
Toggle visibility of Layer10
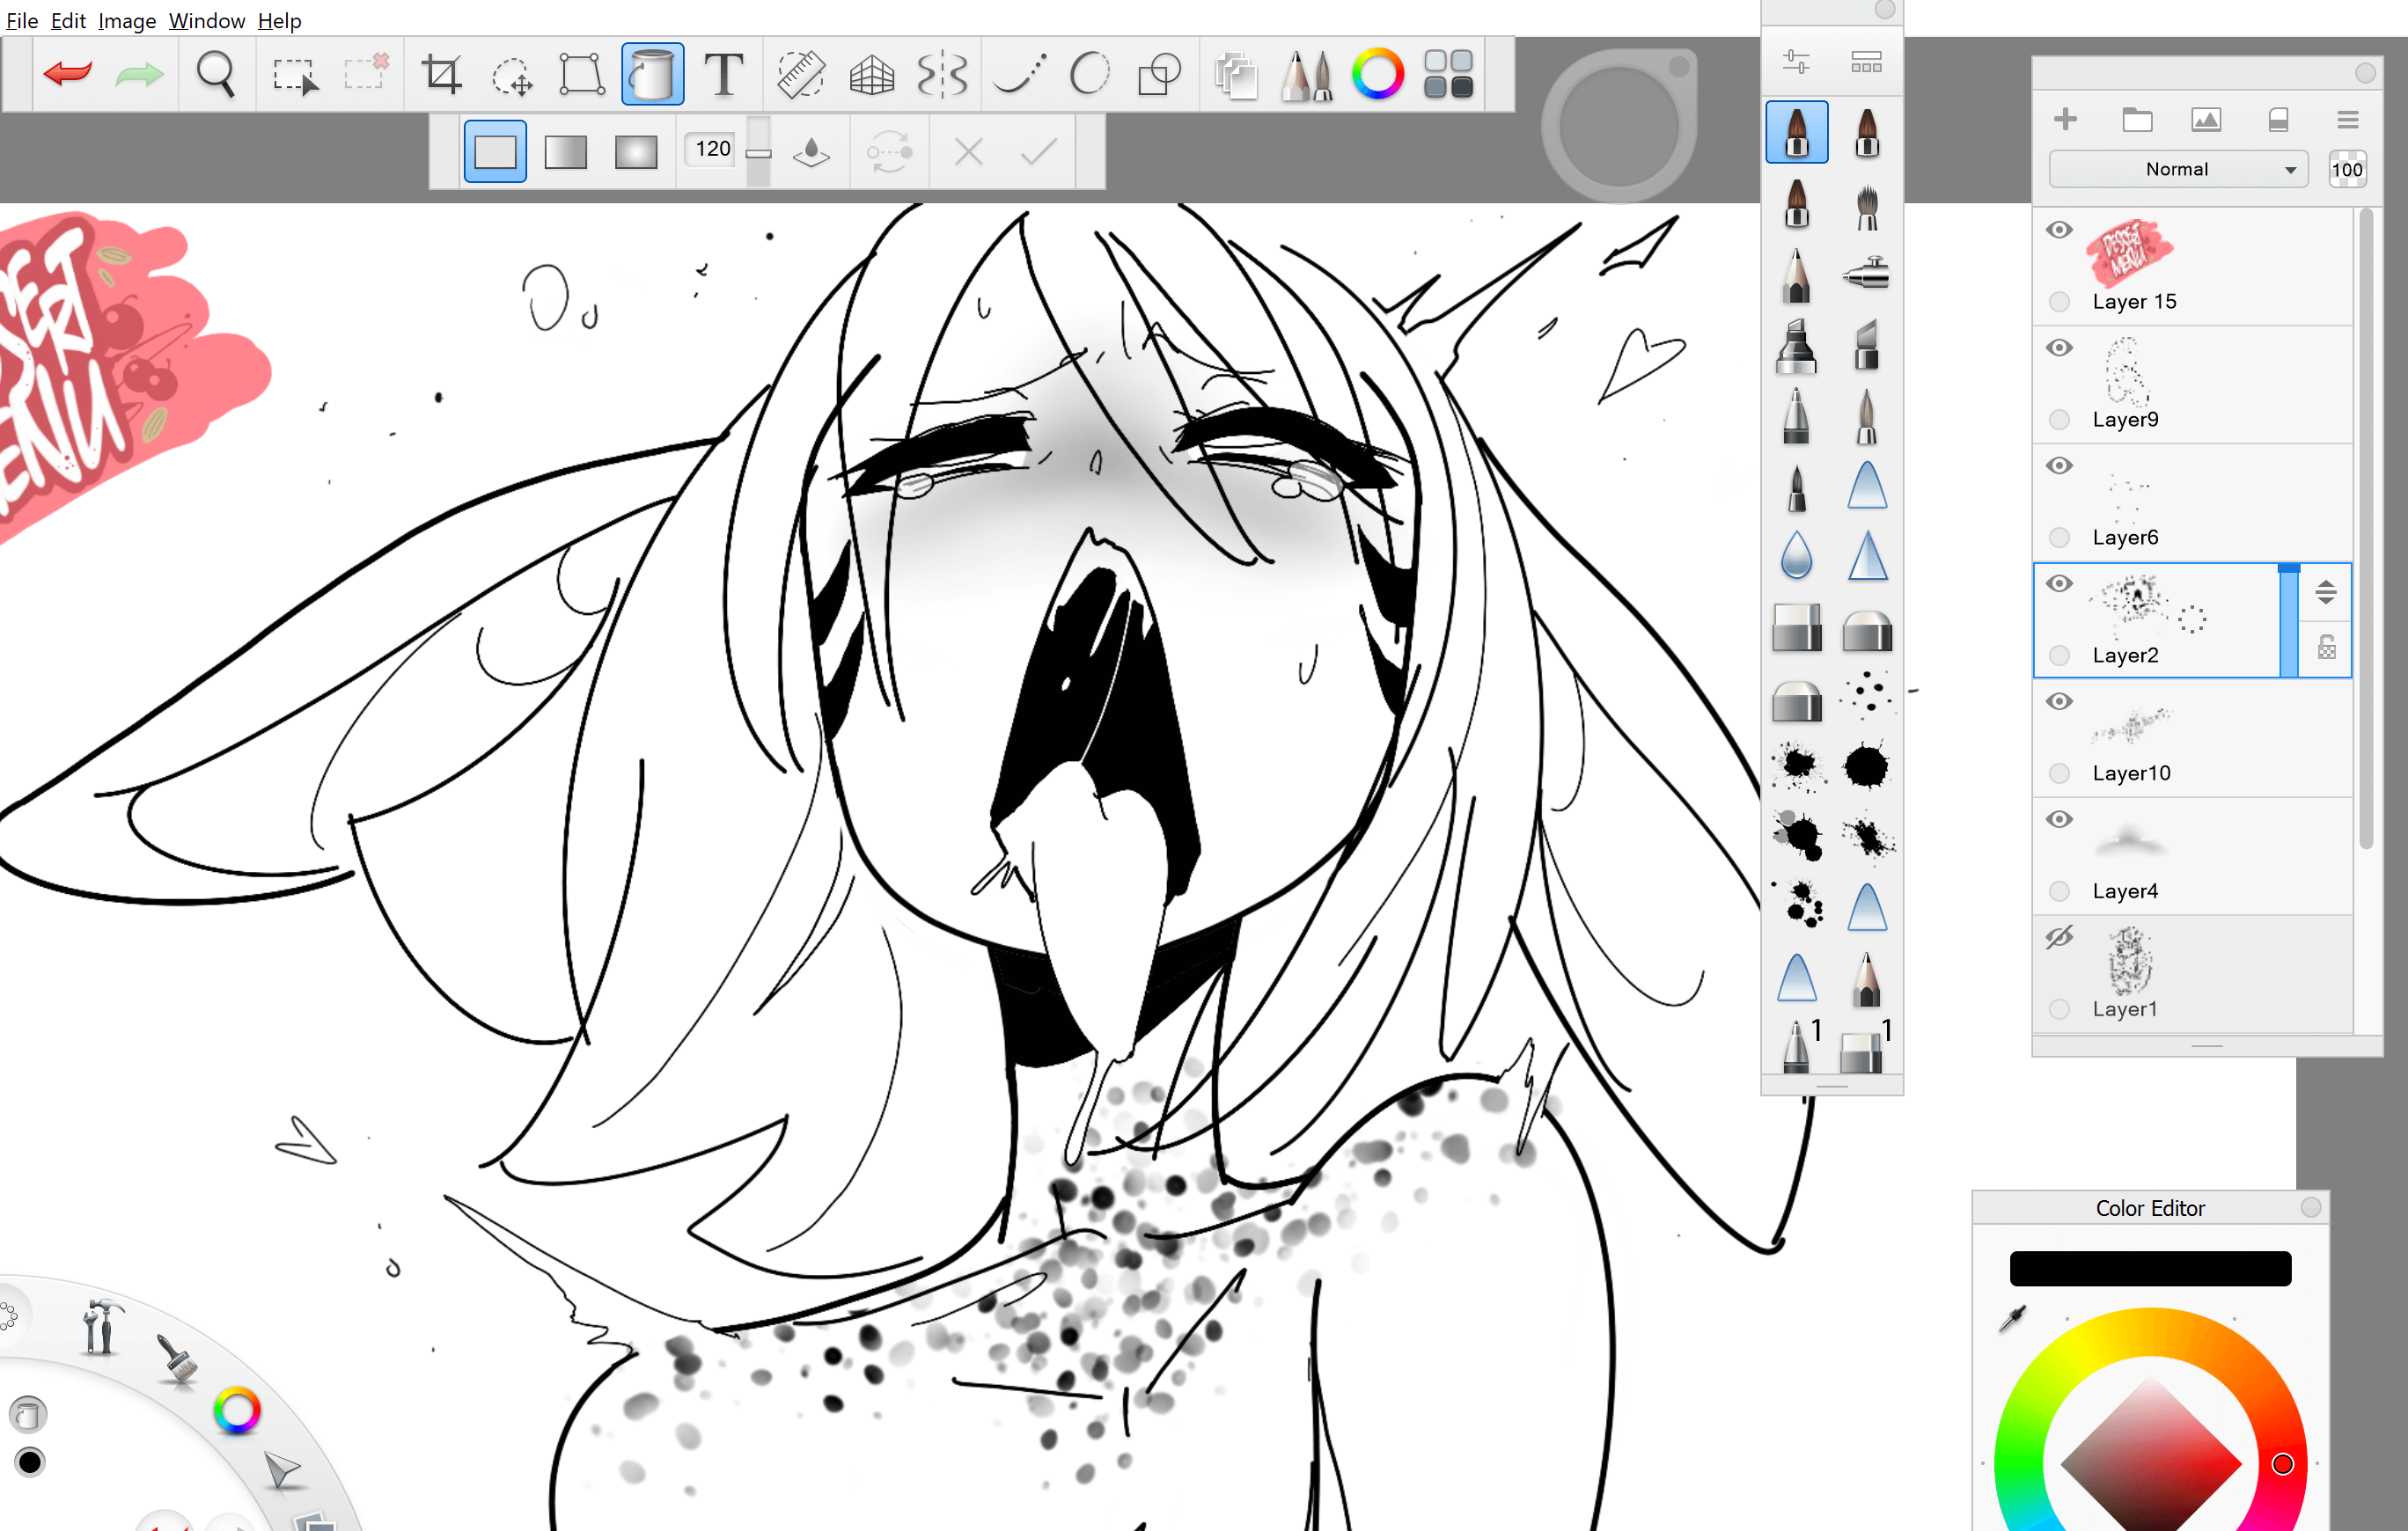(x=2059, y=702)
